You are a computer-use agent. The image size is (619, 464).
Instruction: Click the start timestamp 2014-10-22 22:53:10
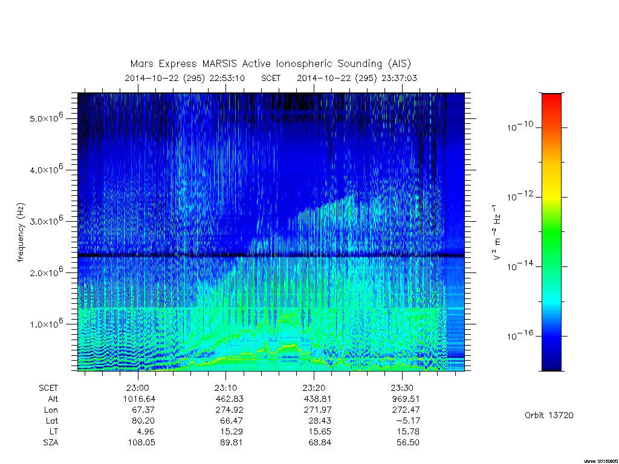click(x=185, y=78)
